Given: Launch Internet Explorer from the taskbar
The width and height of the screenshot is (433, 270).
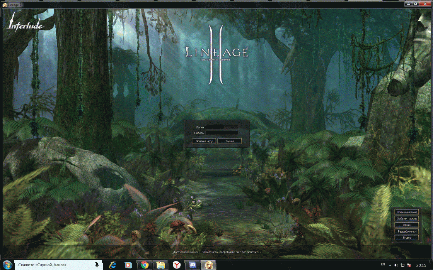Looking at the screenshot, I should coord(113,265).
